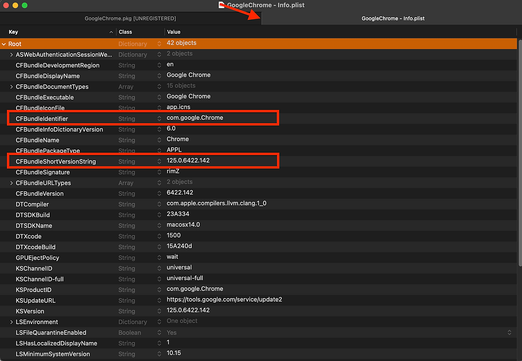Viewport: 522px width, 361px height.
Task: Close the window with the red button
Action: 6,5
